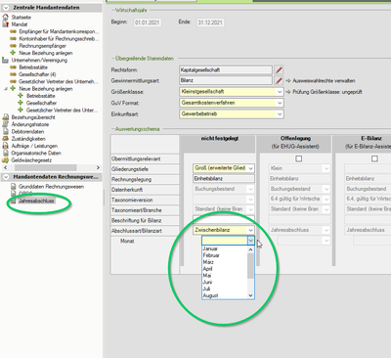Open Organisatorische Daten

[x=36, y=154]
